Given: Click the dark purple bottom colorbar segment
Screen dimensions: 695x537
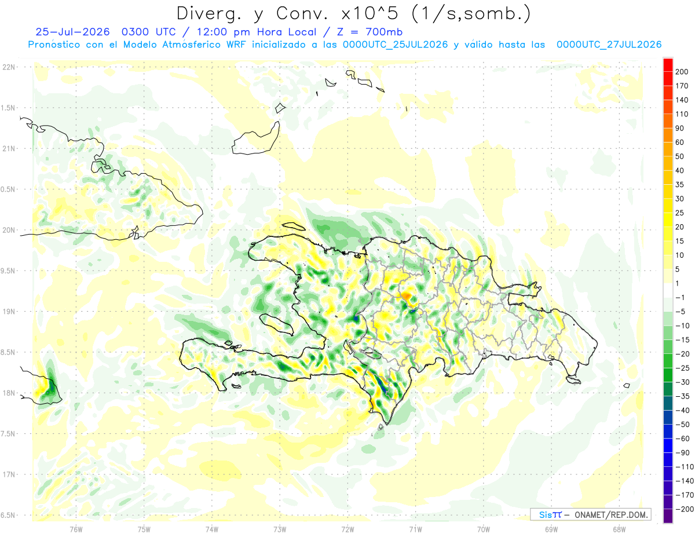Looking at the screenshot, I should (x=668, y=517).
